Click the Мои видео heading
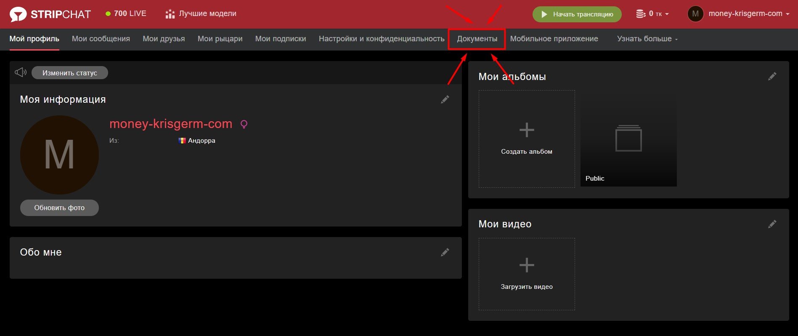Viewport: 798px width, 336px height. (x=505, y=224)
